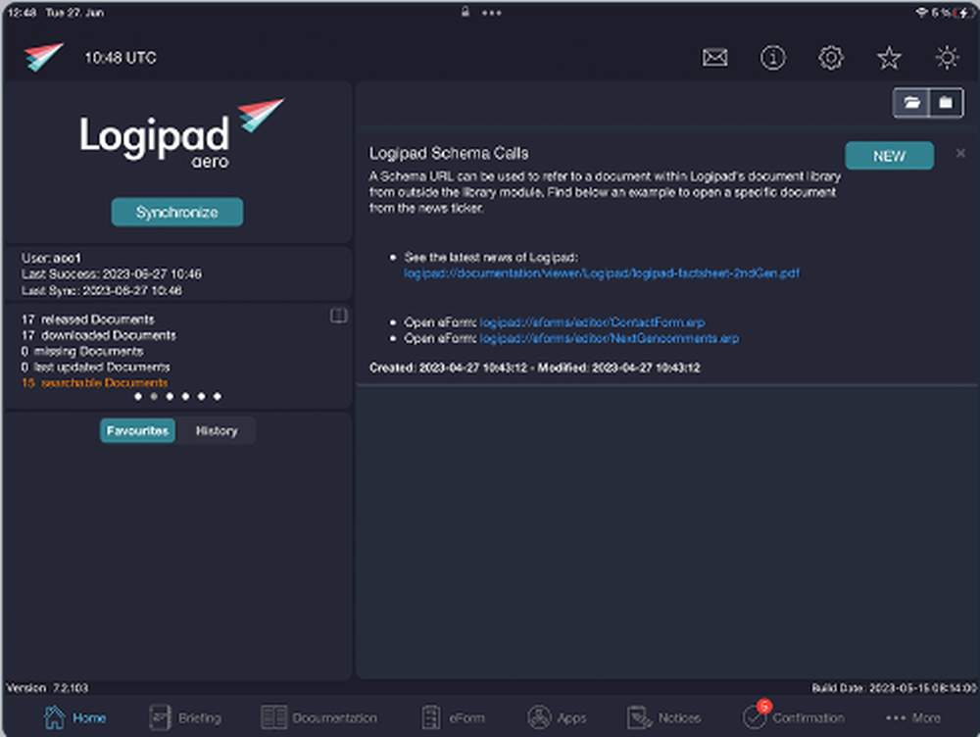Click the Version 7.2.103 label
Screen dimensions: 980x737
(47, 688)
